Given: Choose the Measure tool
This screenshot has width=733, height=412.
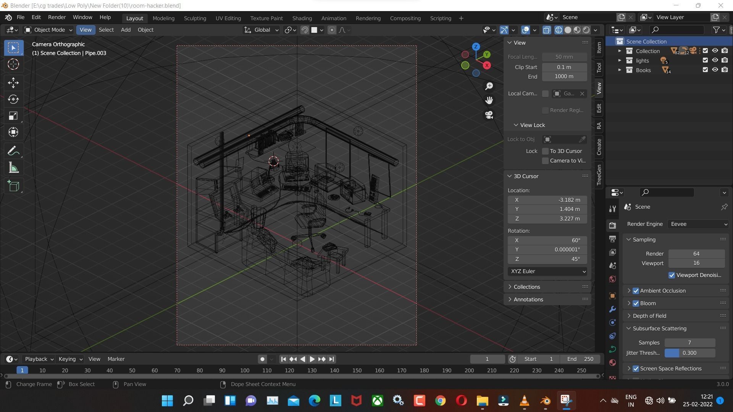Looking at the screenshot, I should pos(13,168).
